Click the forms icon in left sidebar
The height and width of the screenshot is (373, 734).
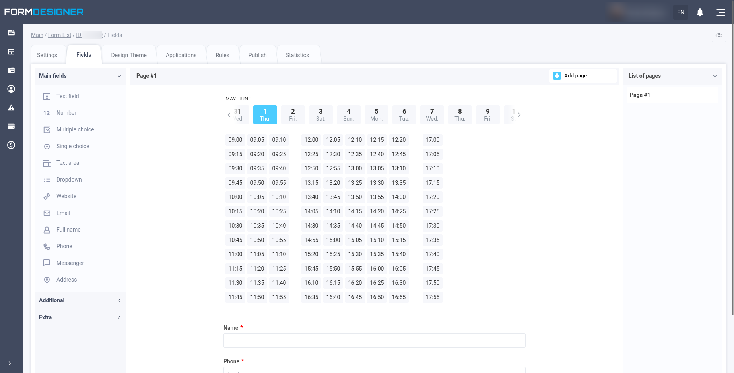pos(11,33)
